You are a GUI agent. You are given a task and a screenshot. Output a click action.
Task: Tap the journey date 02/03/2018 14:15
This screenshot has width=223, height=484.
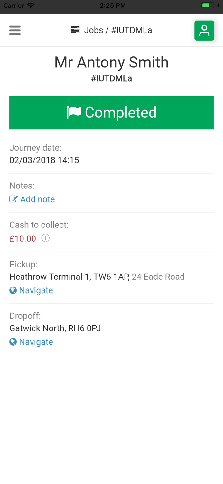tap(44, 160)
